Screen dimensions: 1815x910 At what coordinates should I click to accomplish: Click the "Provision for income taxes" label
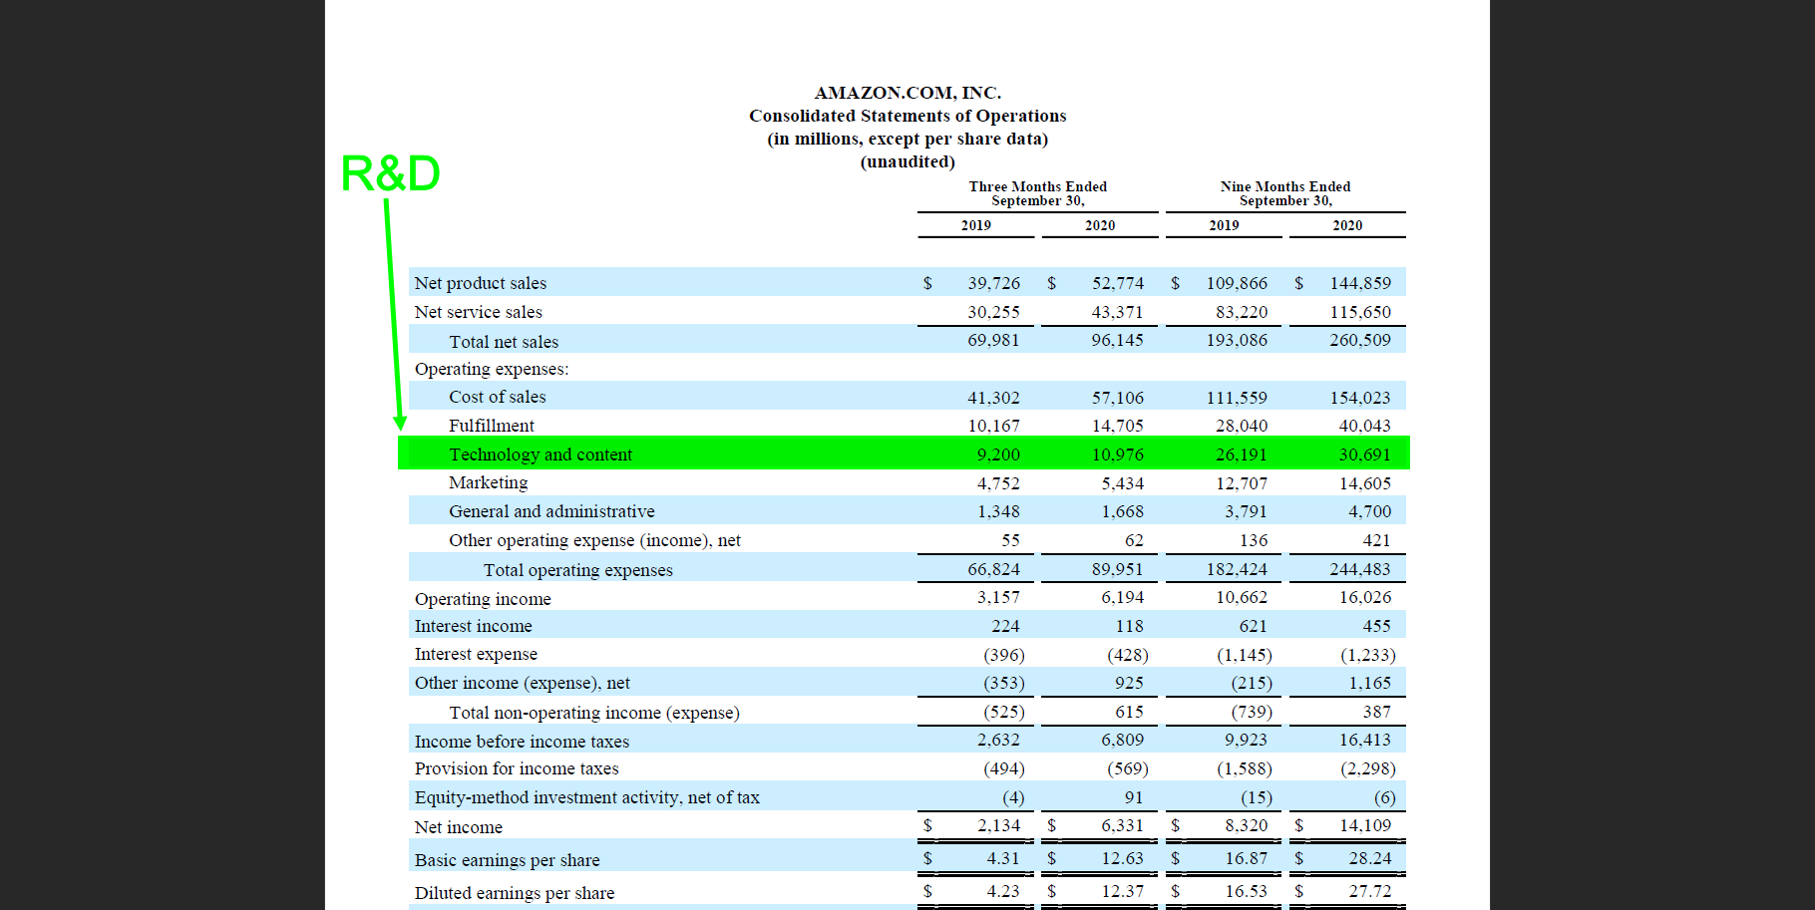517,768
